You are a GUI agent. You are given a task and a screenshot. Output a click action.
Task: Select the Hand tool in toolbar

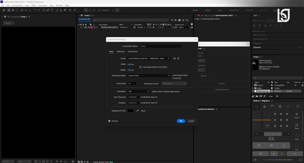pos(13,10)
